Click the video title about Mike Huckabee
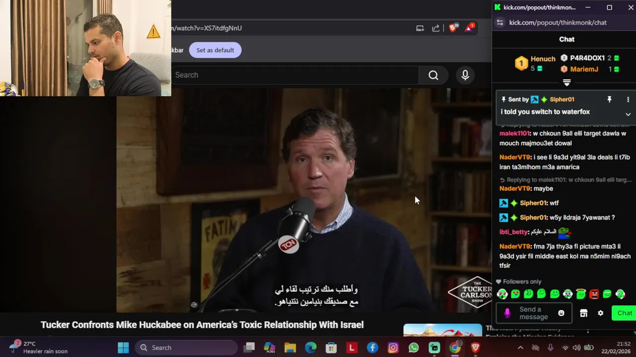Viewport: 636px width, 357px height. (202, 325)
